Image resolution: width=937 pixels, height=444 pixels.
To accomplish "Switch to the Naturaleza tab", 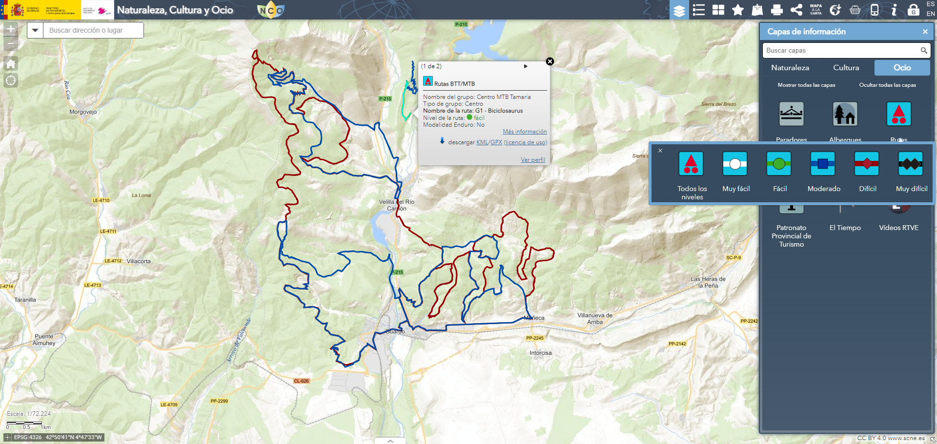I will pyautogui.click(x=790, y=68).
